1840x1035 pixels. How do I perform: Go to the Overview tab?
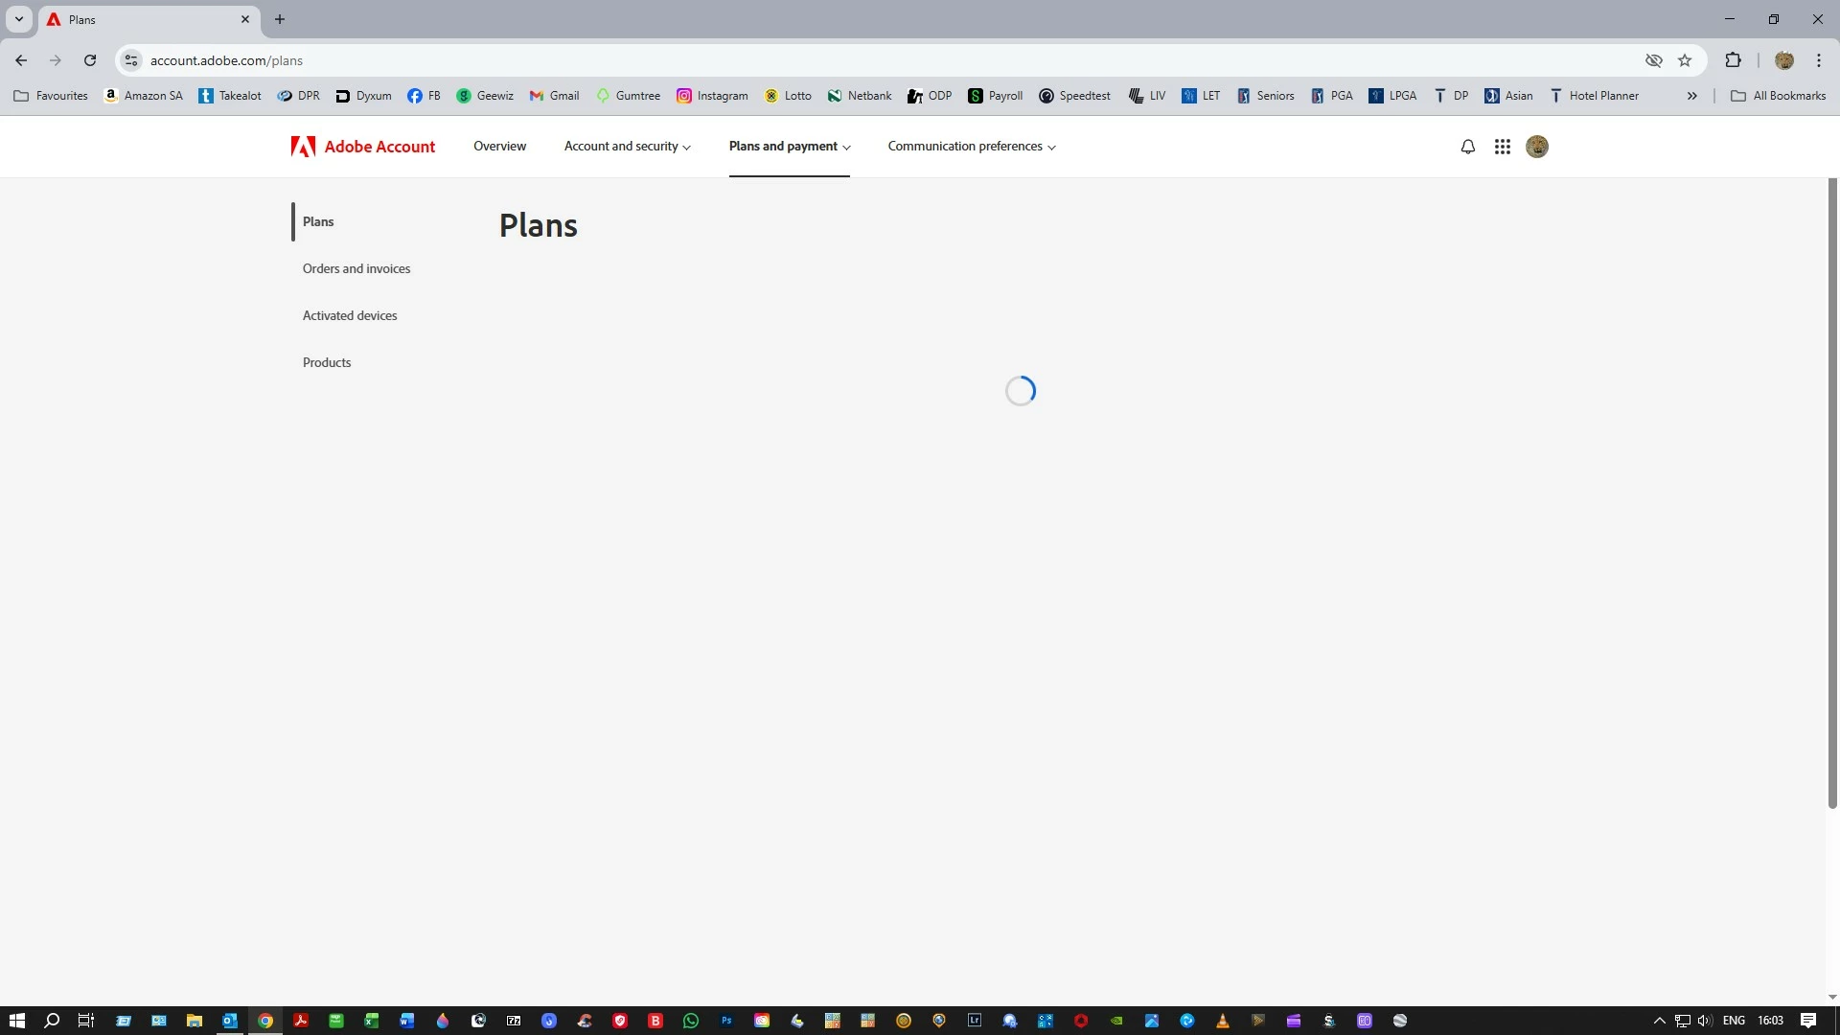tap(499, 147)
